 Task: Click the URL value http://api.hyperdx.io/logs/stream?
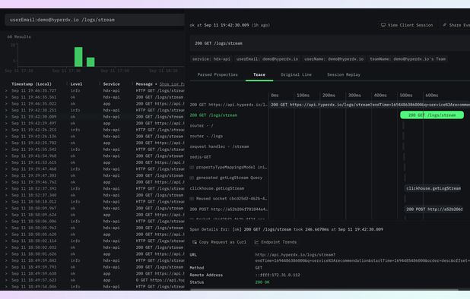pos(295,255)
